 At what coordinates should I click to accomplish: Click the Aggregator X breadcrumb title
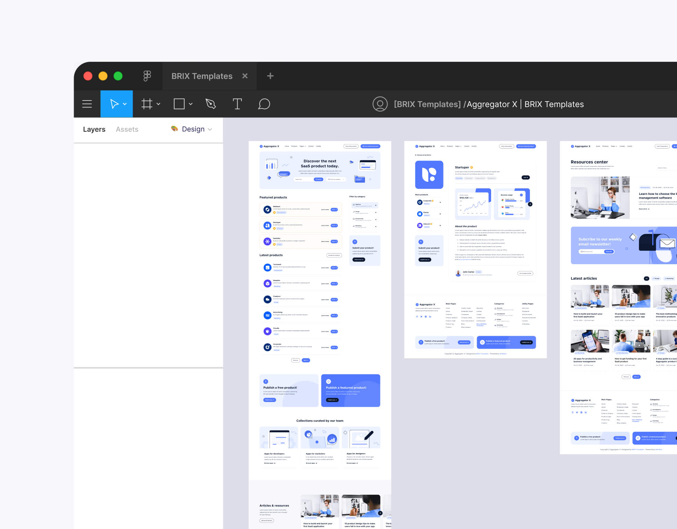[x=491, y=104]
